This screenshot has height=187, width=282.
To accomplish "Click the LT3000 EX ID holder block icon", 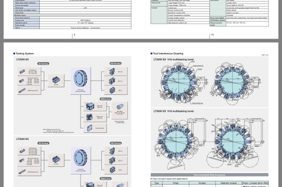I will click(x=56, y=159).
